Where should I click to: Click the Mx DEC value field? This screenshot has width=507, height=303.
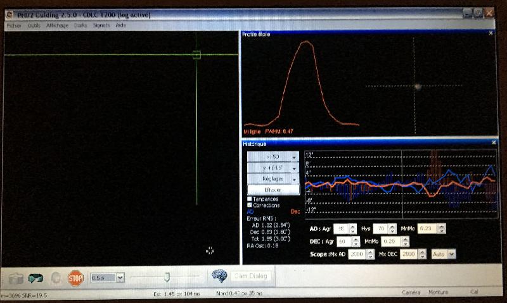click(x=409, y=254)
